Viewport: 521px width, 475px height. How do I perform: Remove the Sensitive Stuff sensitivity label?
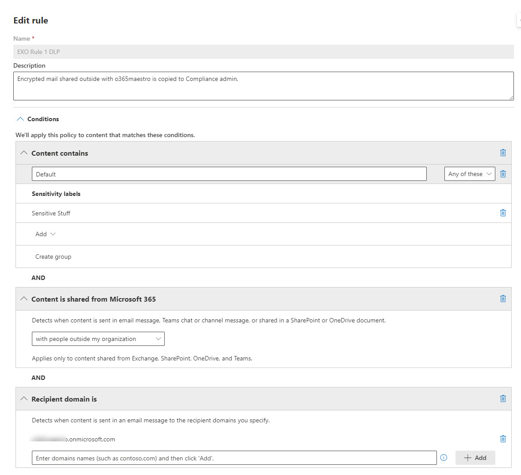point(503,213)
